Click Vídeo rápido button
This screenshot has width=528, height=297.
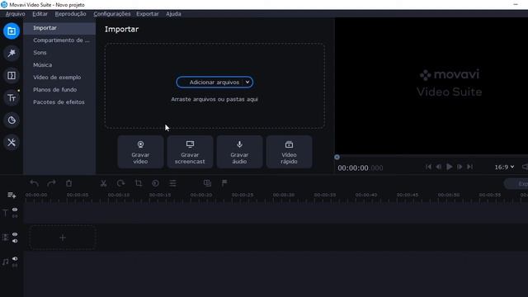289,152
